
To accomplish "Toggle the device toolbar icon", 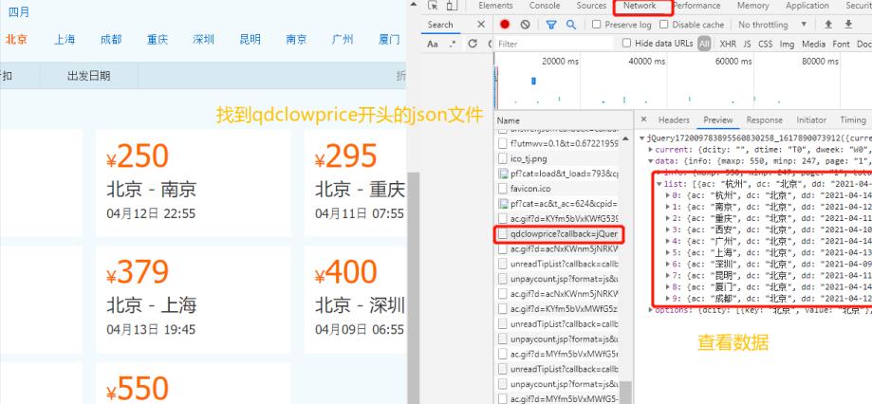I will click(x=452, y=6).
